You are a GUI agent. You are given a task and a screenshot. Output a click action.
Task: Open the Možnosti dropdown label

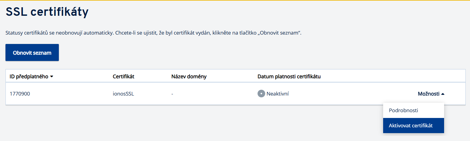pyautogui.click(x=428, y=94)
